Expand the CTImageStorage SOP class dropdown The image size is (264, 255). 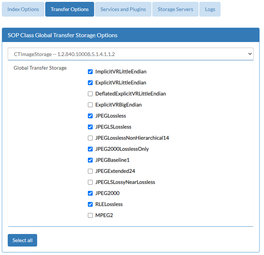(x=131, y=54)
